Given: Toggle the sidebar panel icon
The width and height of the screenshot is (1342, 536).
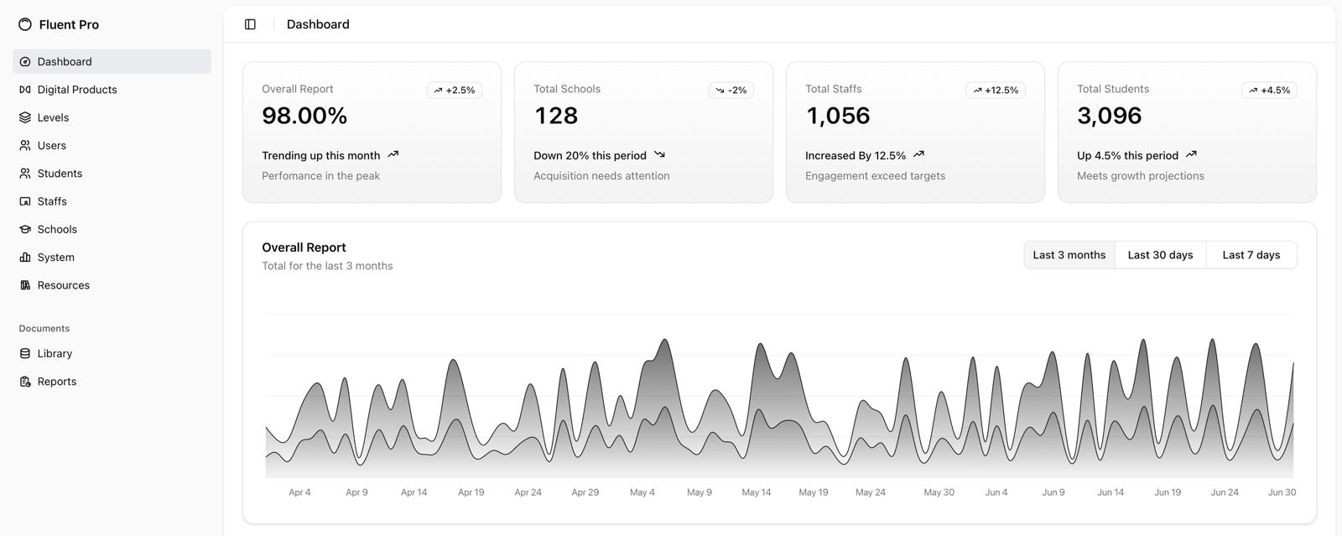Looking at the screenshot, I should pyautogui.click(x=250, y=24).
